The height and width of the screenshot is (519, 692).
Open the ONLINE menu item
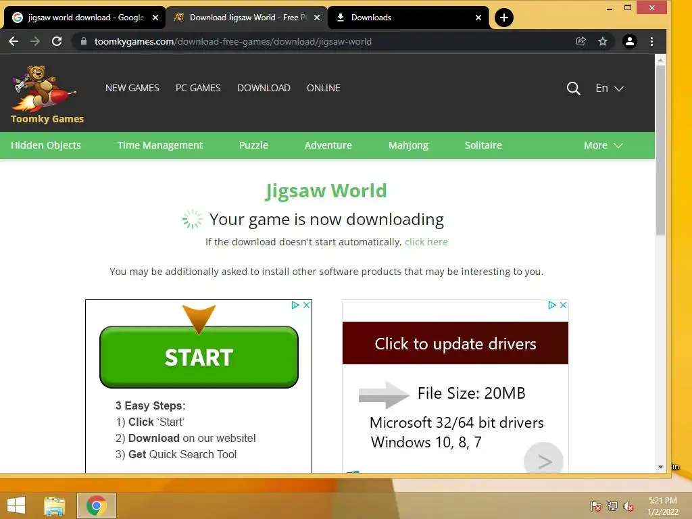[324, 88]
